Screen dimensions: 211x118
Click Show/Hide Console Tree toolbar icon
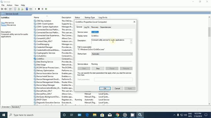pos(10,9)
